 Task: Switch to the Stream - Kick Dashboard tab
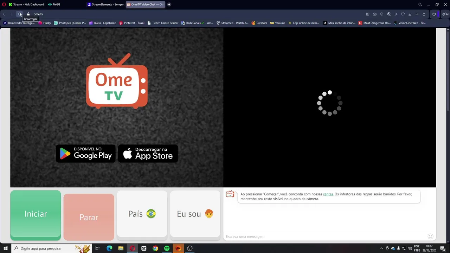click(26, 5)
